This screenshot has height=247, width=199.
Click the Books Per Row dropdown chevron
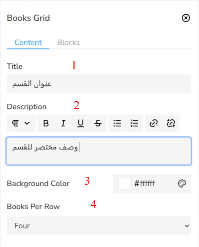[x=187, y=226]
